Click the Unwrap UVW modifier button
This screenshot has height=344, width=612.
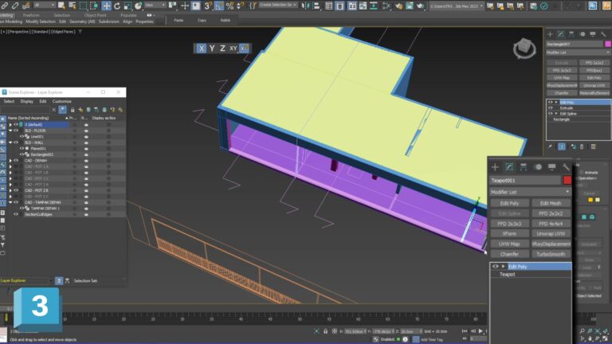tap(551, 233)
